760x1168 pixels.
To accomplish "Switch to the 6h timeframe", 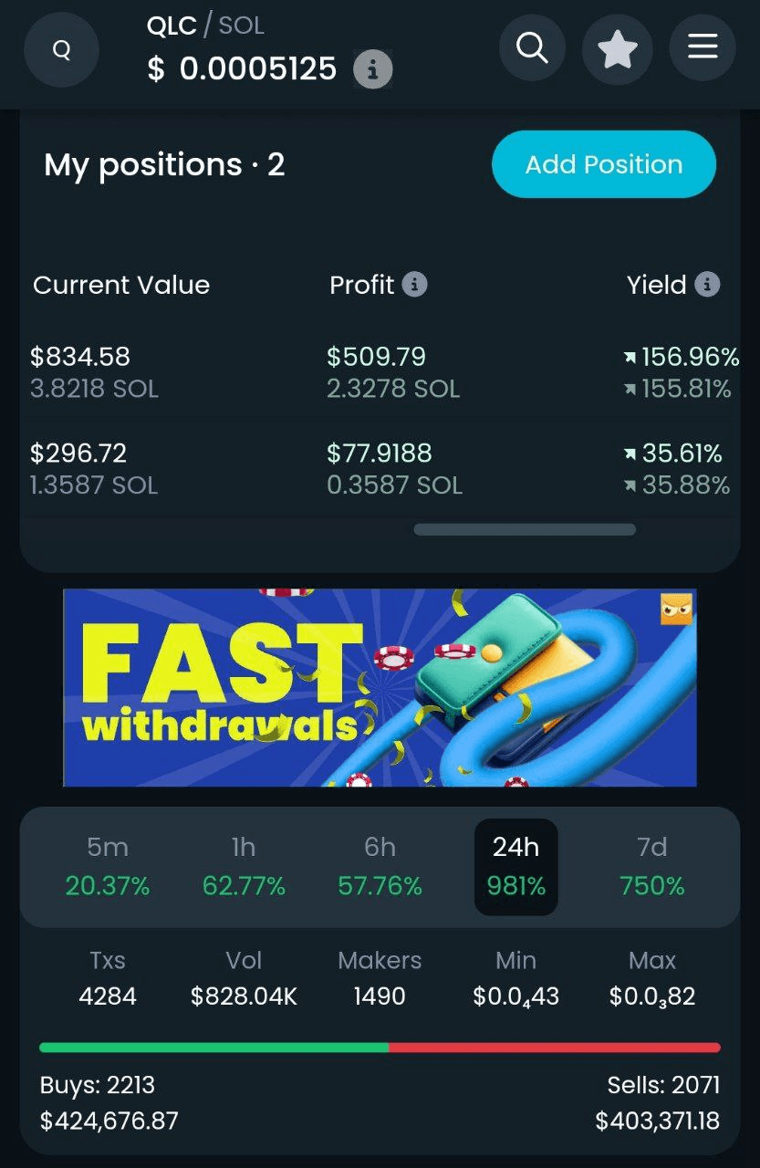I will pyautogui.click(x=380, y=867).
